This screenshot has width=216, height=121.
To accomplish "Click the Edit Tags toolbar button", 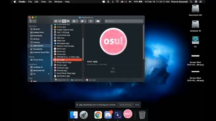I will (x=98, y=21).
